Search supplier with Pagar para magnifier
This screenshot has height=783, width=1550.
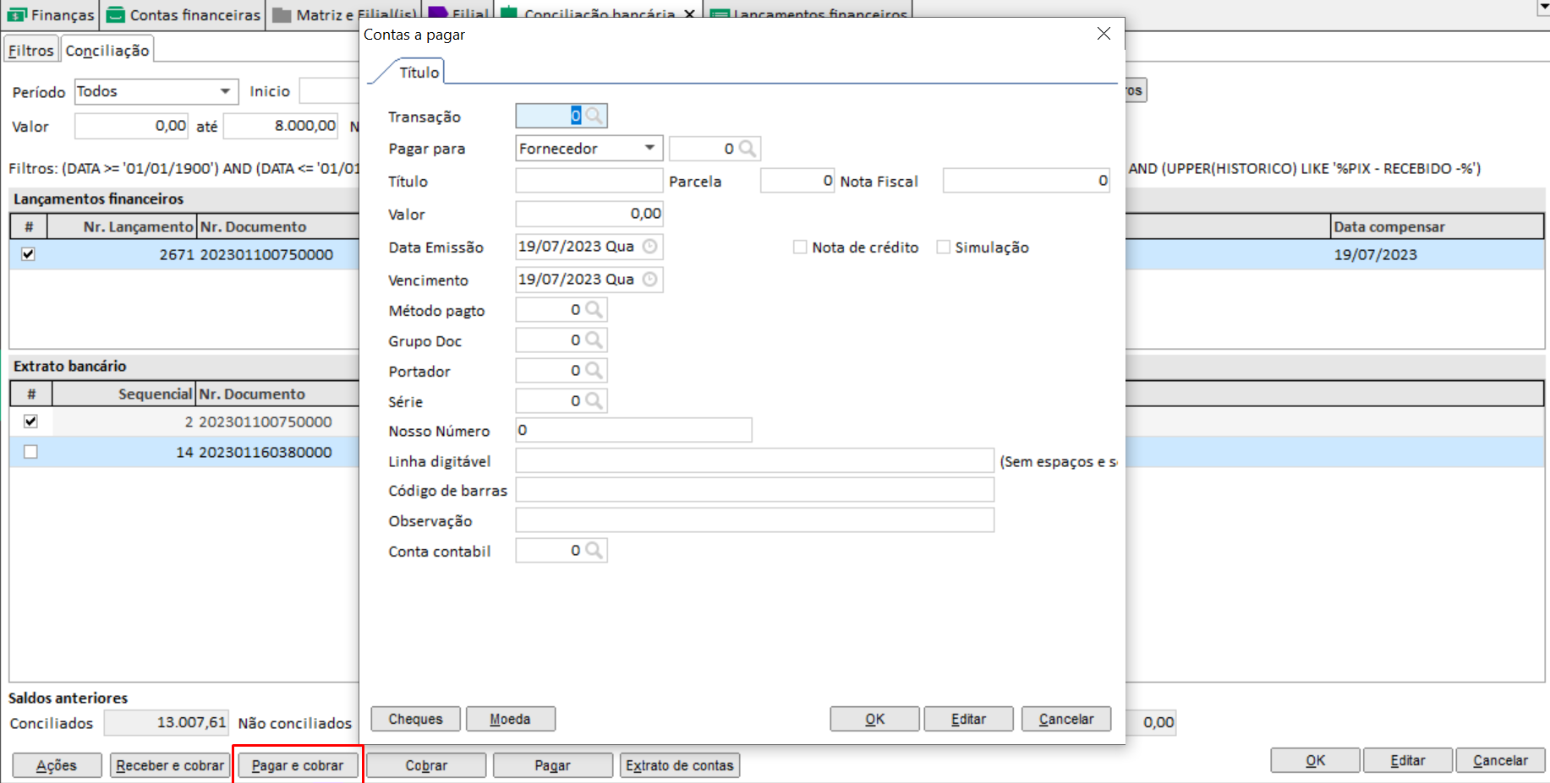748,149
